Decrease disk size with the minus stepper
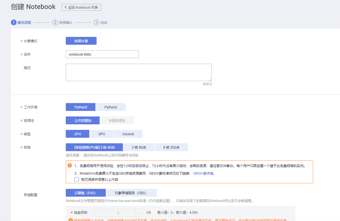The height and width of the screenshot is (221, 340). pos(98,212)
